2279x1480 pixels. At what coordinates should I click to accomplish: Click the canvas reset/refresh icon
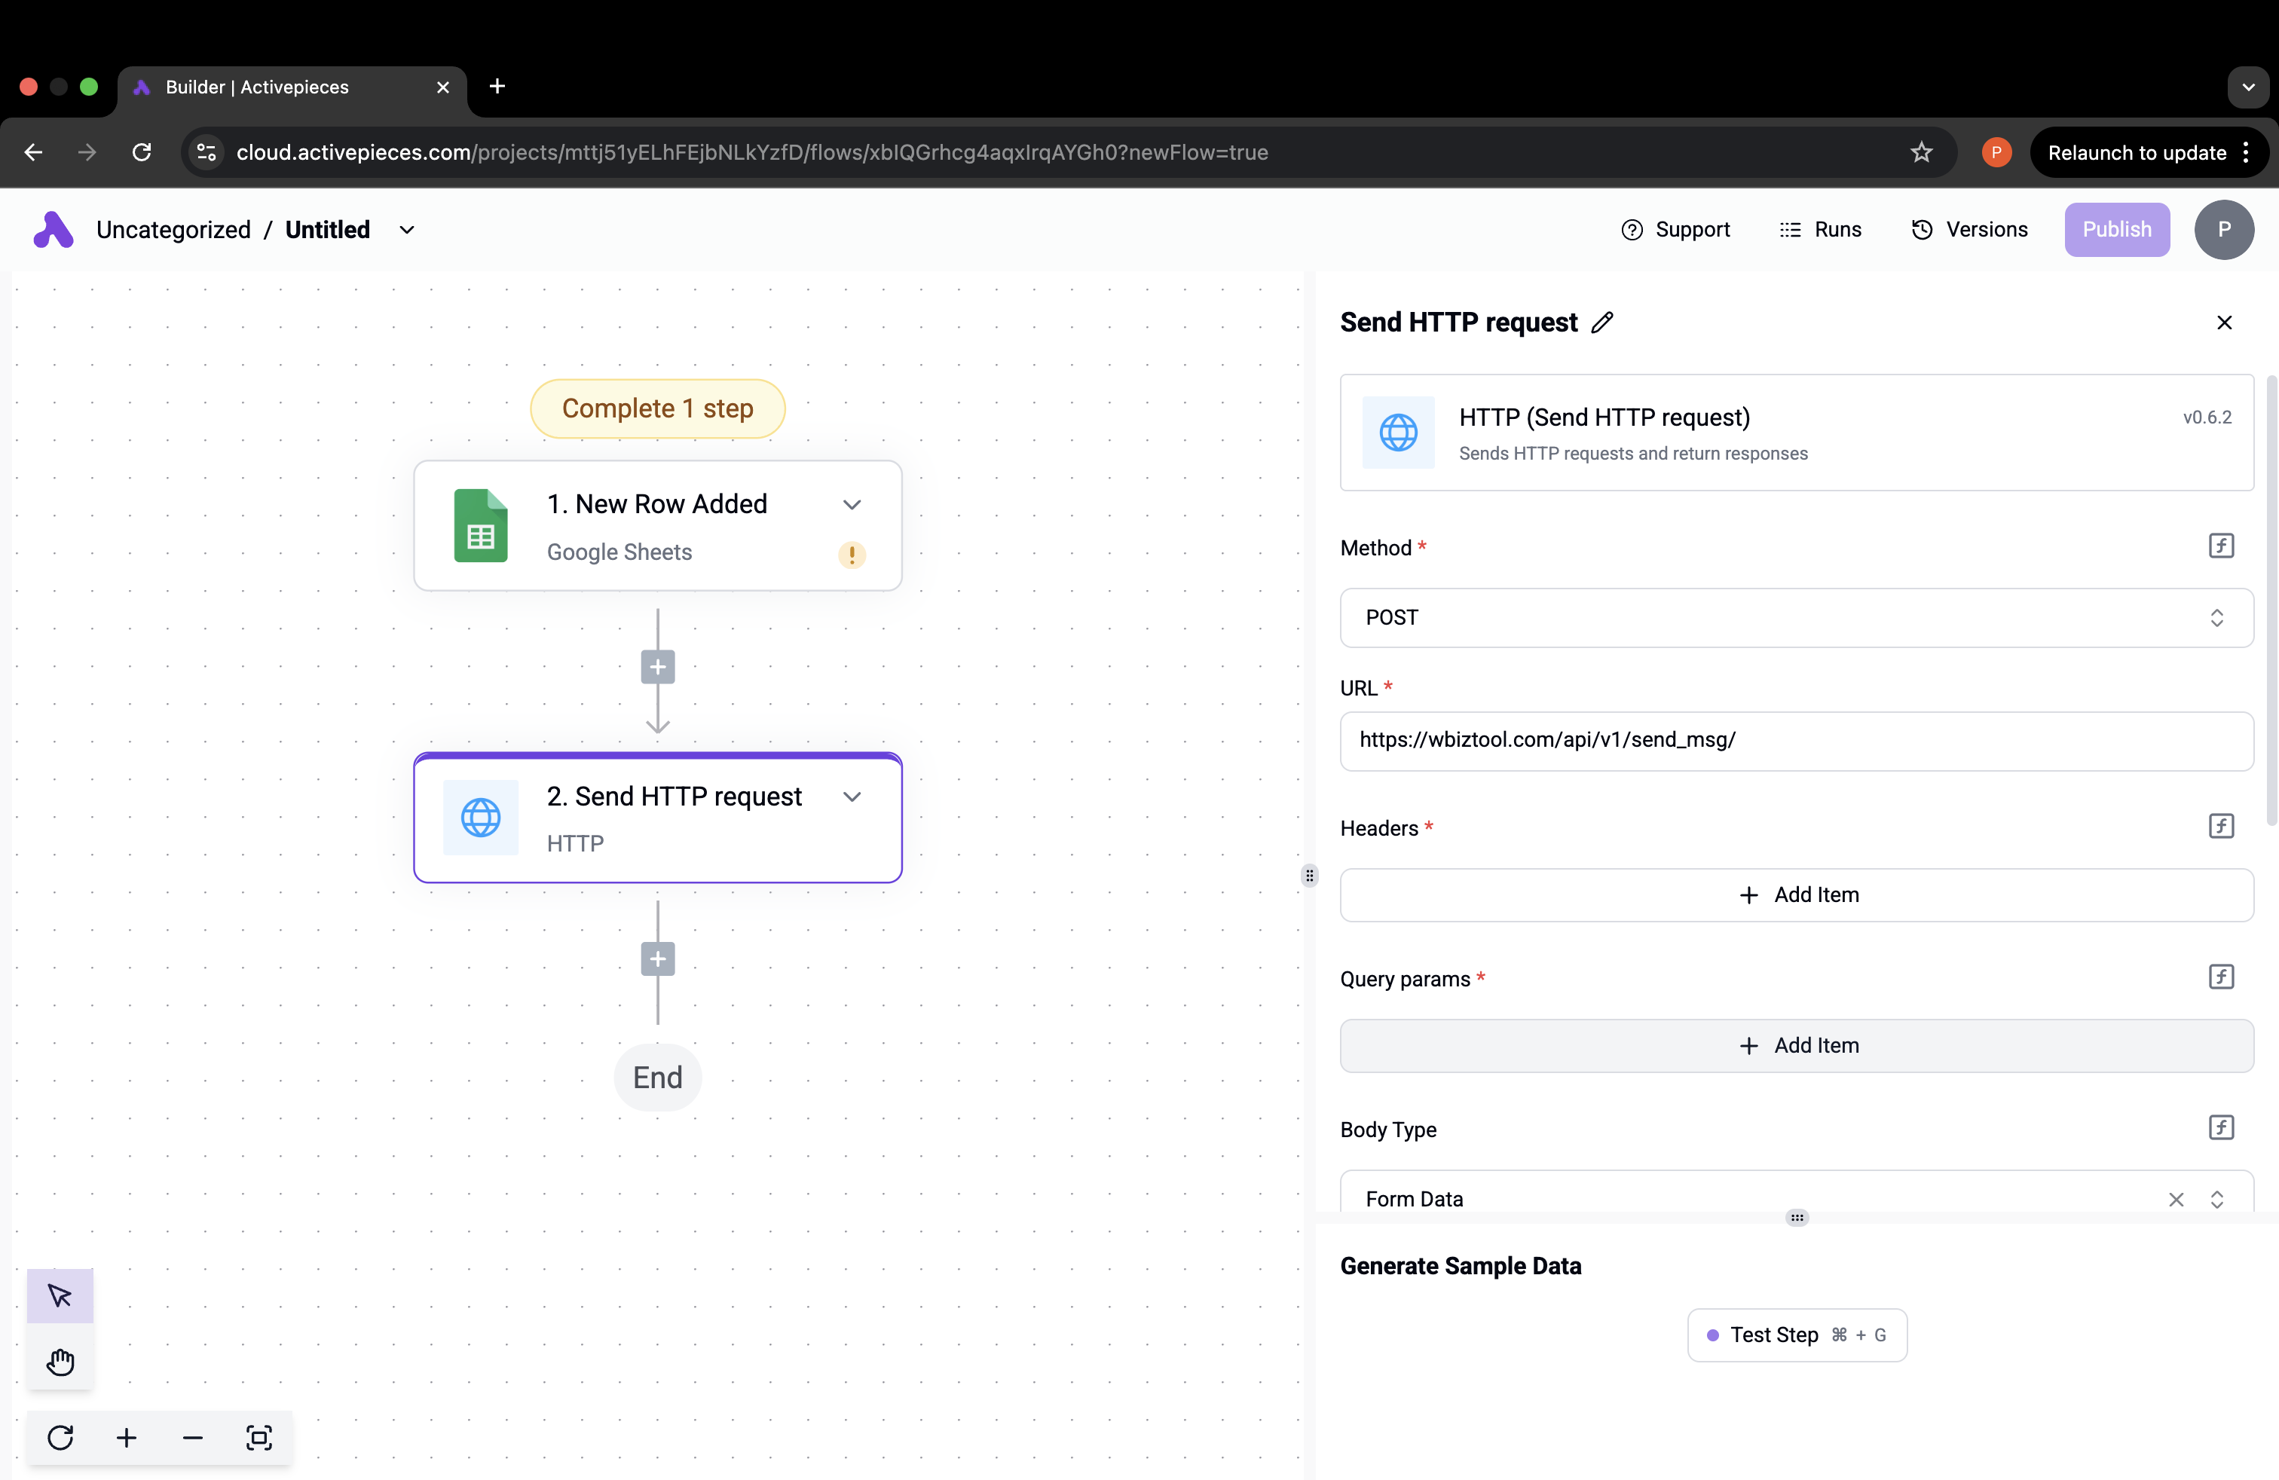60,1438
